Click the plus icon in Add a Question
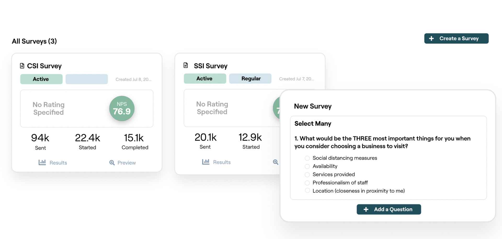 [x=366, y=209]
